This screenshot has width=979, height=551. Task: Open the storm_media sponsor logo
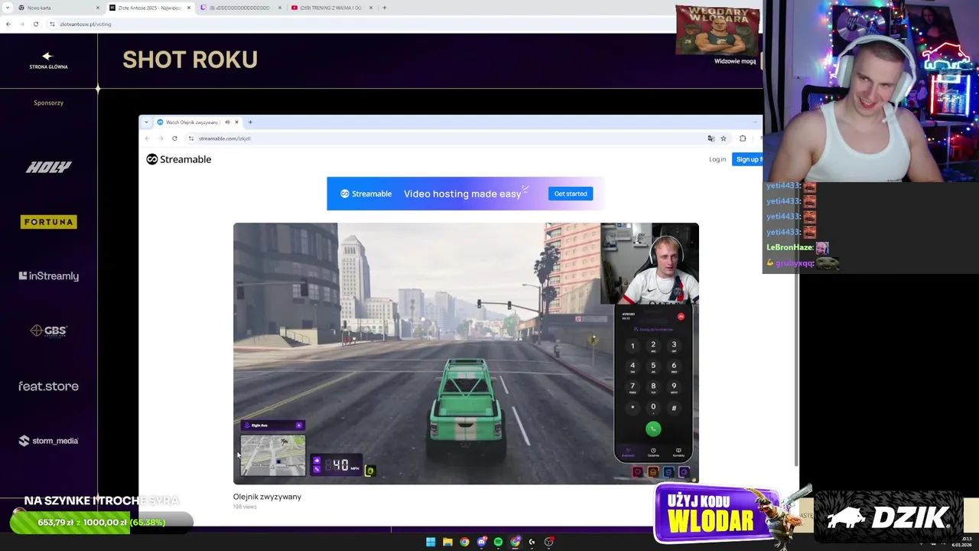click(48, 441)
